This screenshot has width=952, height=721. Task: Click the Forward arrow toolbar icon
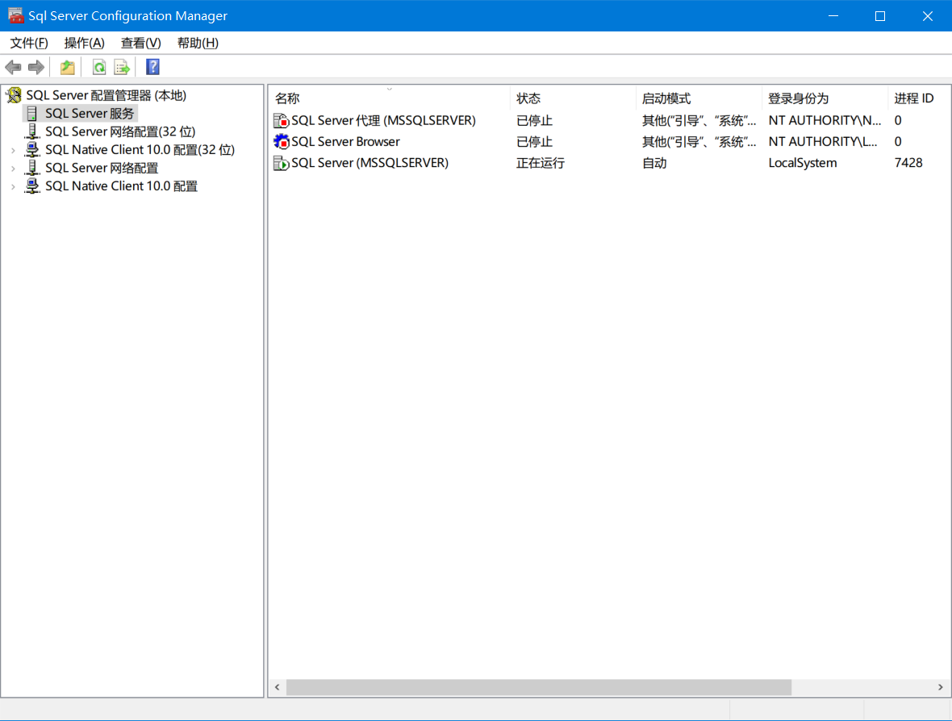[x=35, y=67]
